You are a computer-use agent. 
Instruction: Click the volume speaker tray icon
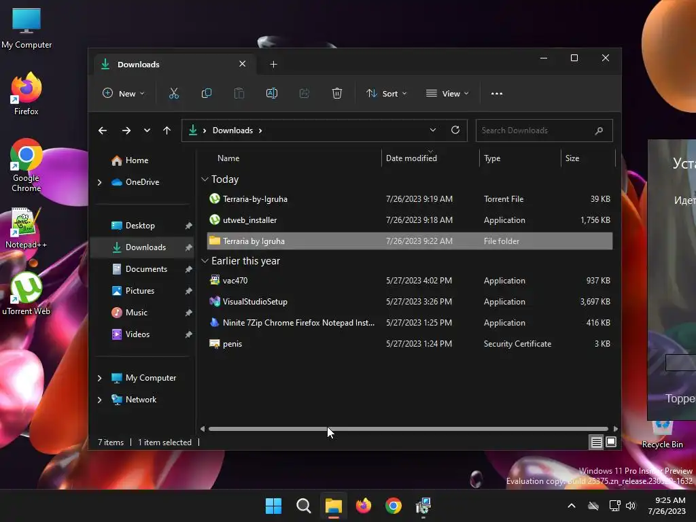[x=631, y=506]
